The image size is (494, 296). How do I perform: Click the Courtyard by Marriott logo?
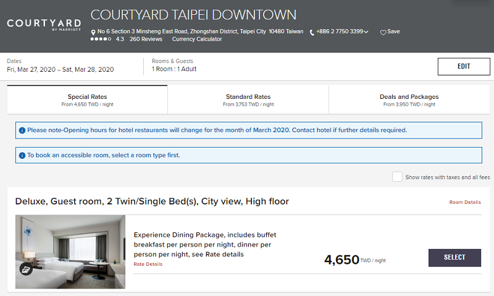tap(44, 25)
